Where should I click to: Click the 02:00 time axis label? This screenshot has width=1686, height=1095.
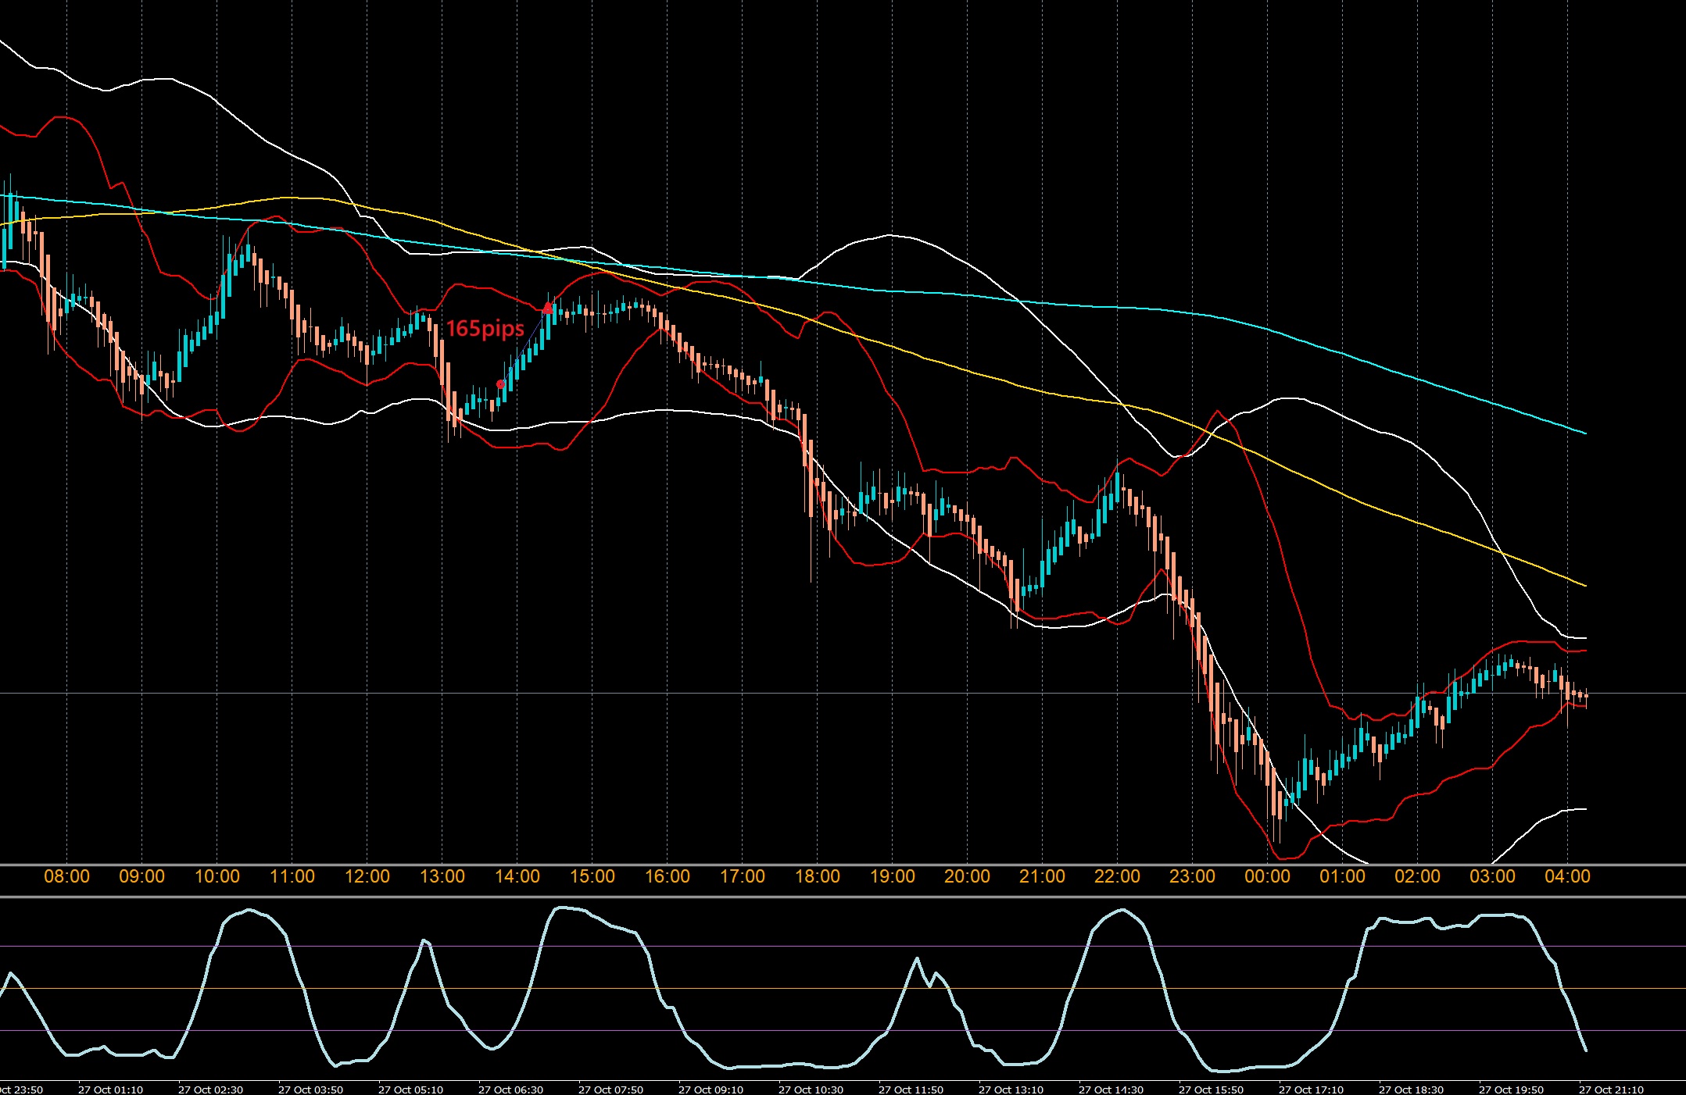pyautogui.click(x=1417, y=876)
